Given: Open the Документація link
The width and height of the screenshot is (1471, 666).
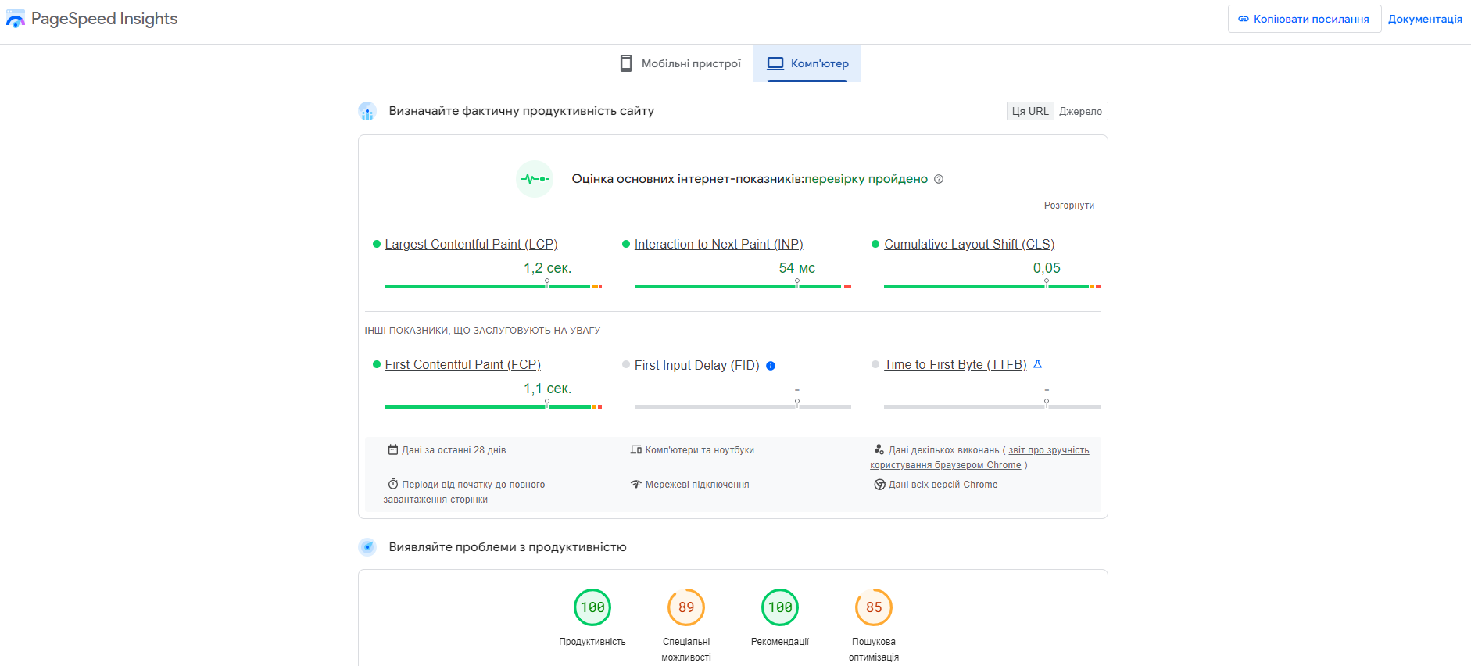Looking at the screenshot, I should click(x=1425, y=19).
